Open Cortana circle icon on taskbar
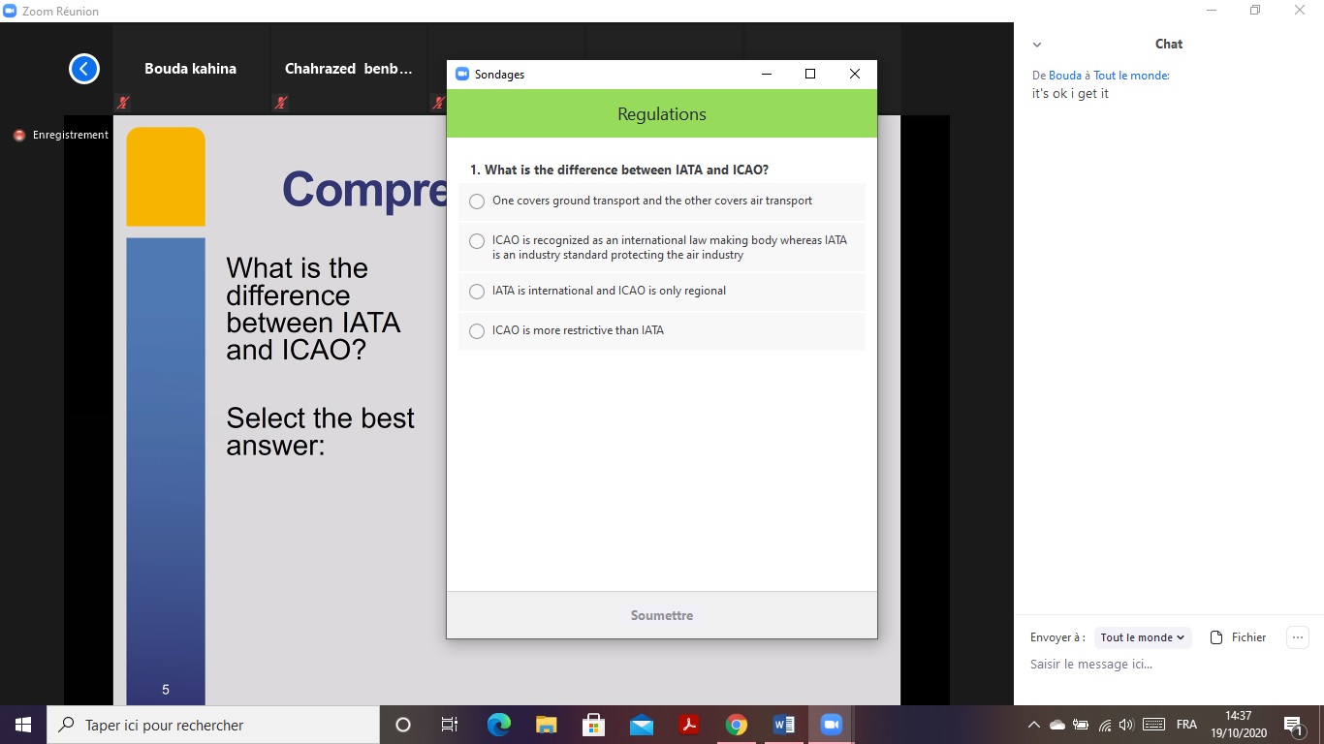This screenshot has height=744, width=1324. pyautogui.click(x=403, y=725)
